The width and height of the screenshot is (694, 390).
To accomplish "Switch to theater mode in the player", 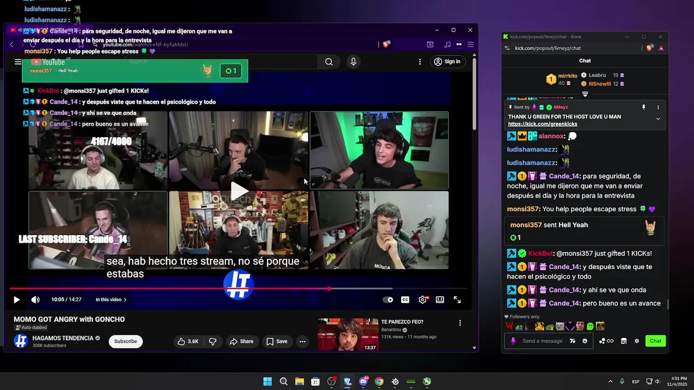I will coord(440,300).
